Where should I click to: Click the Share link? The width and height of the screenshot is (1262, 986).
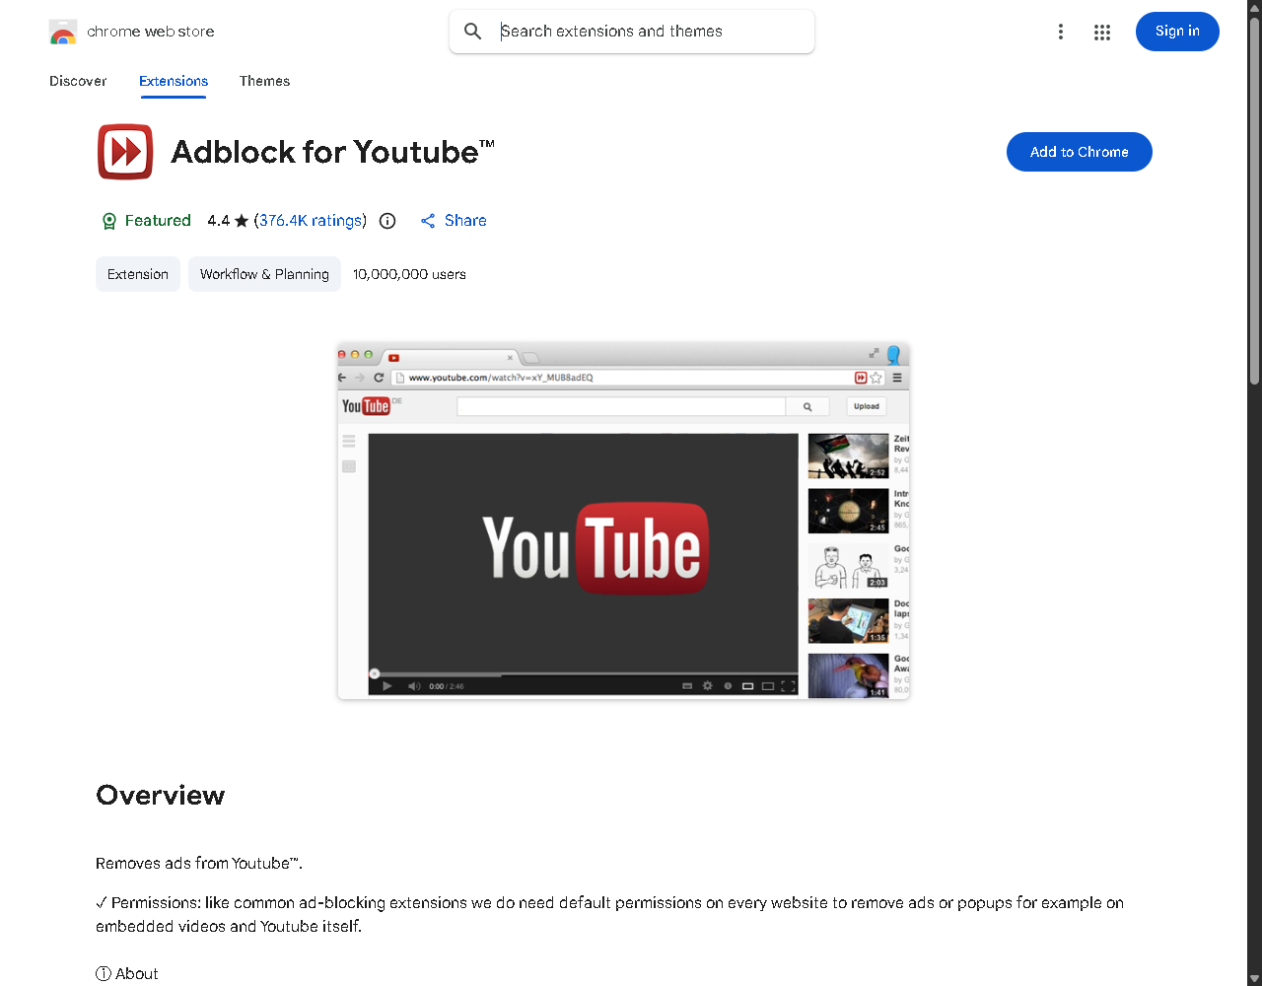[x=454, y=221]
